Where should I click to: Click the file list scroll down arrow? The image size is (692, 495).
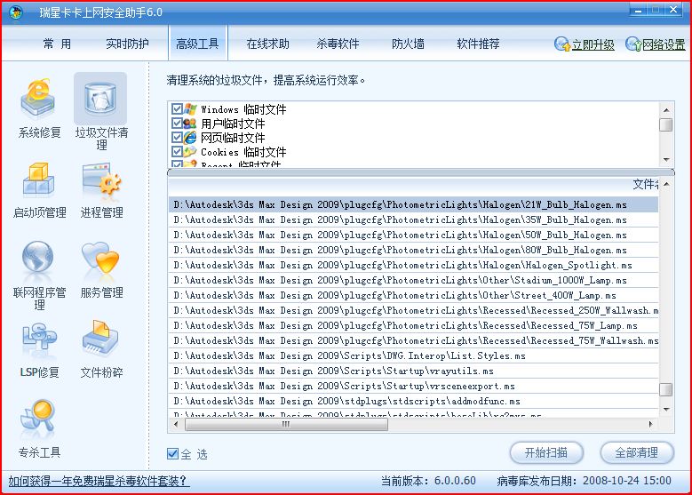pos(666,410)
